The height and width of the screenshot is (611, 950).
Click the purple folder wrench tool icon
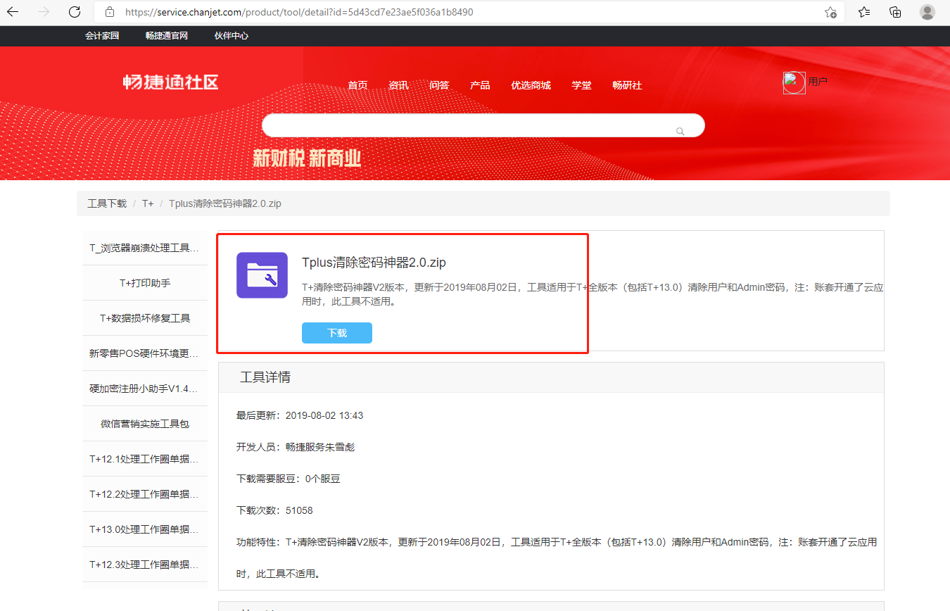click(x=262, y=275)
